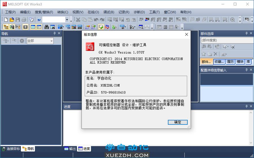Open a project with the folder icon

tap(12, 19)
